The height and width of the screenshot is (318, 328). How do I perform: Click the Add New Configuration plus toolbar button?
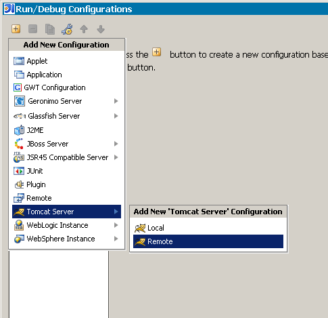[16, 29]
